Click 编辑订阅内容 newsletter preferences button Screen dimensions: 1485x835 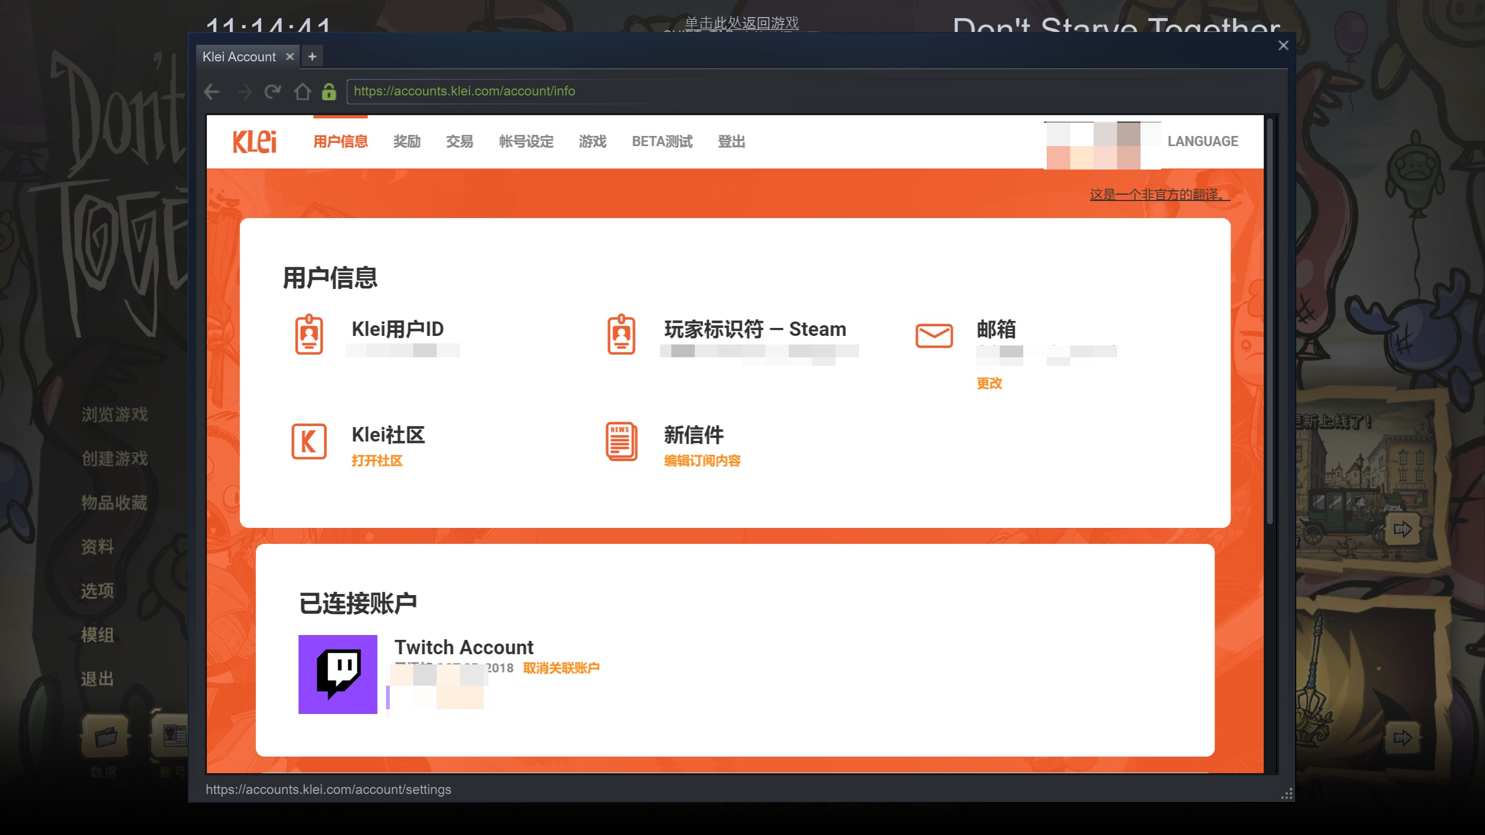(704, 461)
